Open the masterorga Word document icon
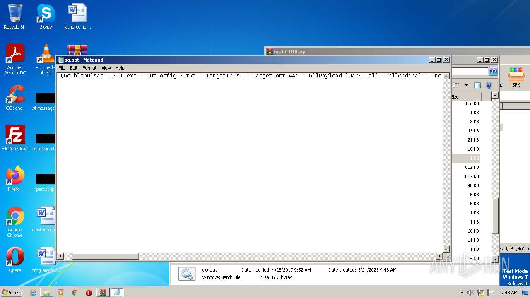The width and height of the screenshot is (530, 298). click(x=44, y=219)
